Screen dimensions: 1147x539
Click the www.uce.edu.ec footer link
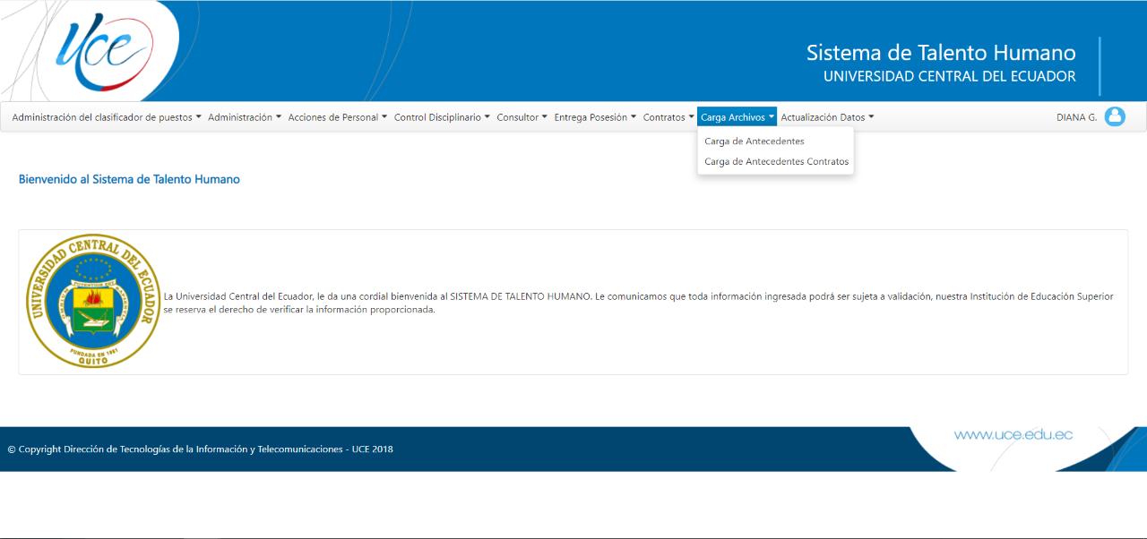(x=1013, y=435)
